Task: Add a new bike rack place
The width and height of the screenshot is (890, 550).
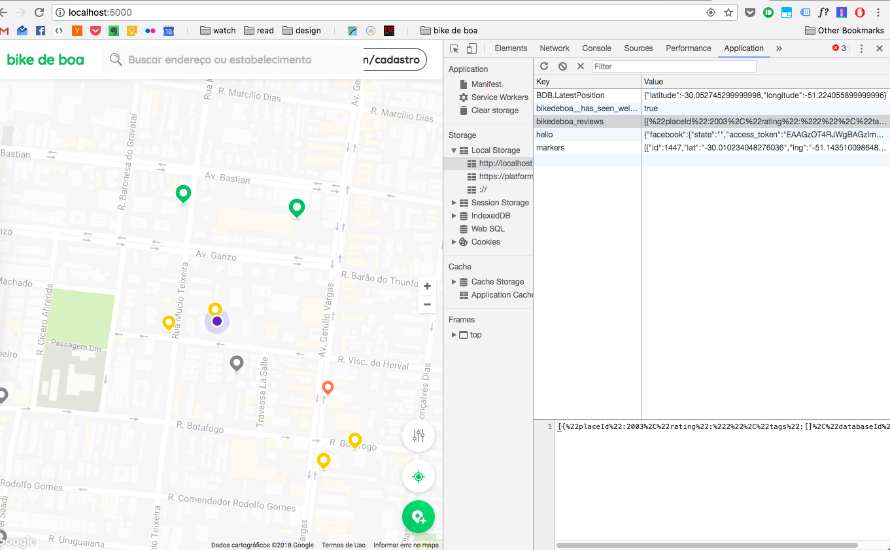Action: point(419,517)
